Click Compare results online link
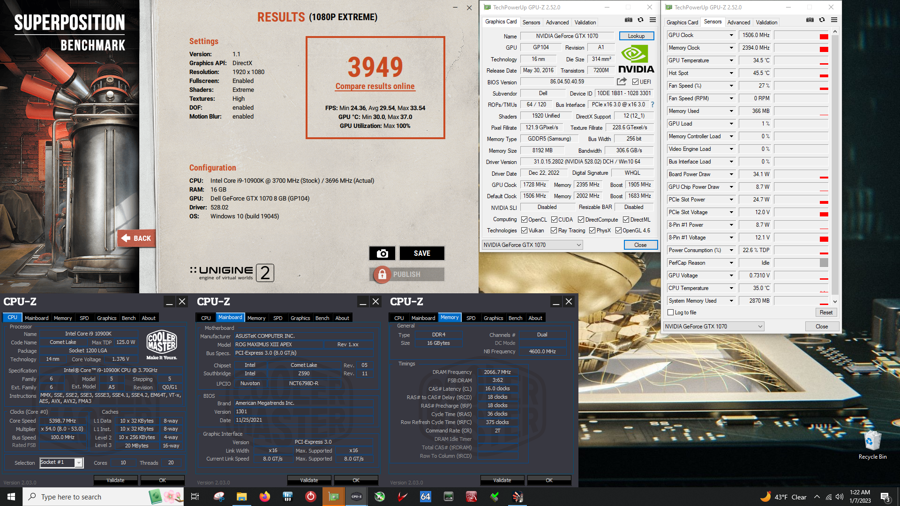The width and height of the screenshot is (900, 506). (375, 86)
